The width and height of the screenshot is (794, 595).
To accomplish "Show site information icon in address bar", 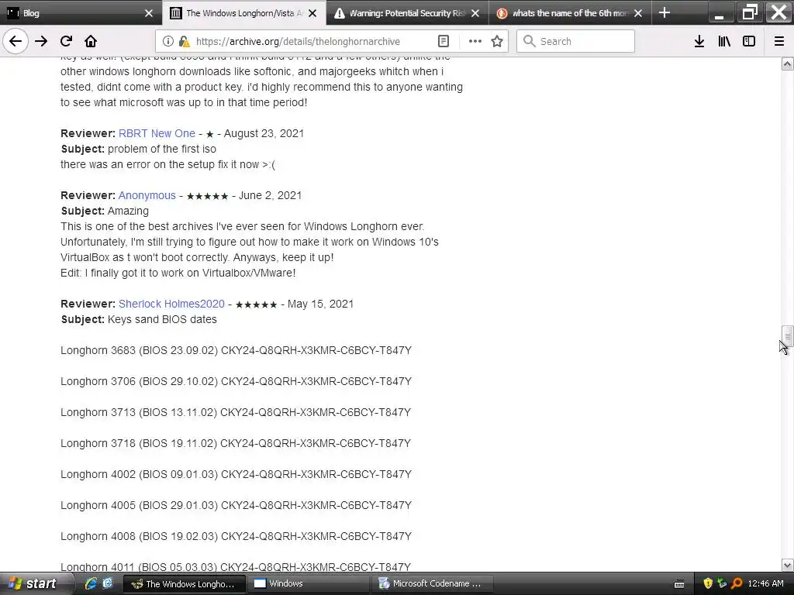I will 168,41.
